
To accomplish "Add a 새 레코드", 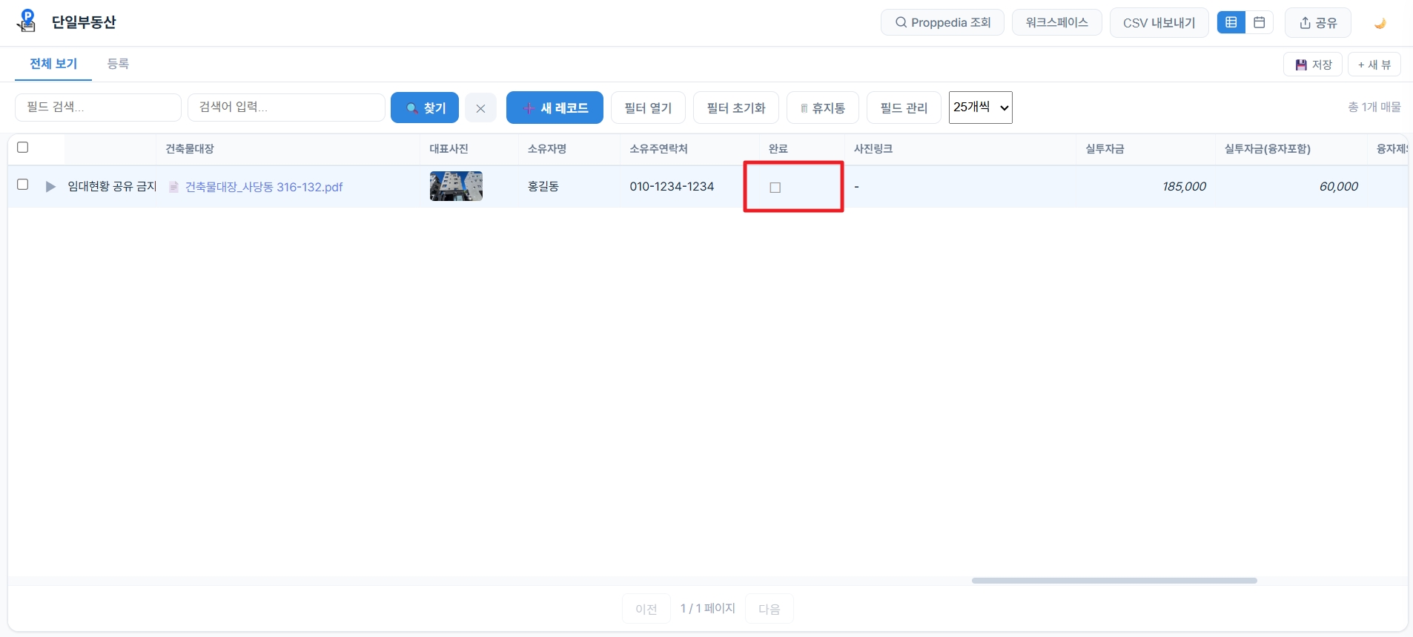I will pyautogui.click(x=555, y=108).
